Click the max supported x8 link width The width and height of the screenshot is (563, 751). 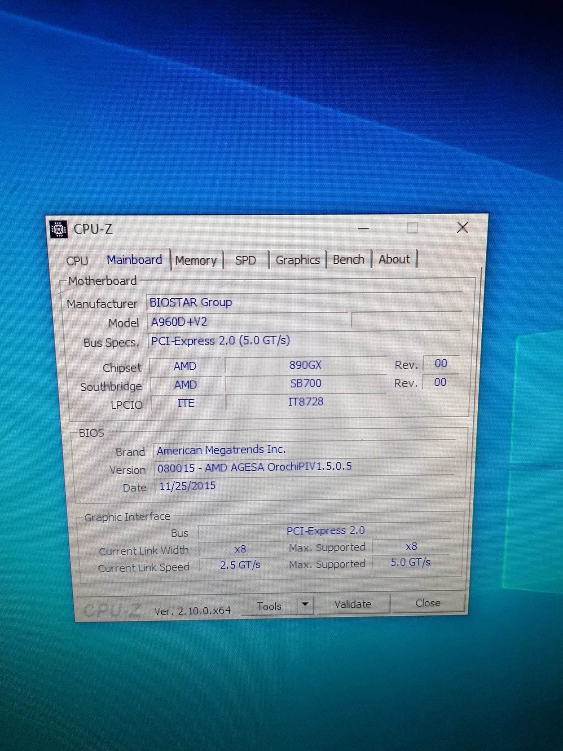coord(411,546)
